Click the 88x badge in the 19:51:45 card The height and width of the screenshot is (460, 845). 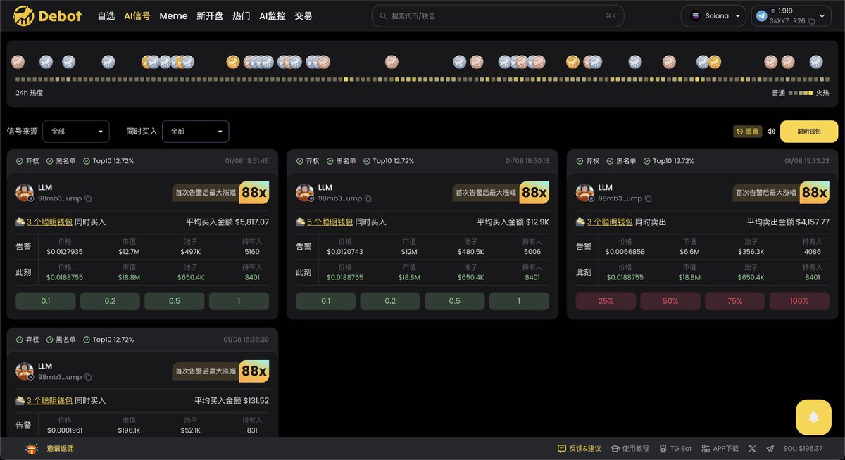[x=254, y=193]
